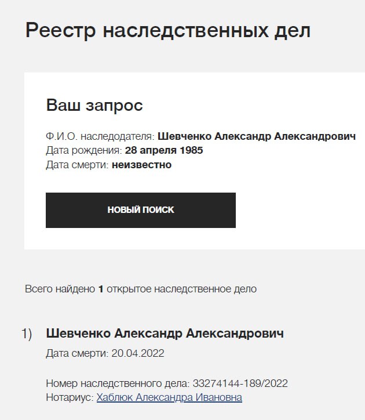Click the result heading Шевченко Александр Александрович
The image size is (365, 420).
pos(165,334)
